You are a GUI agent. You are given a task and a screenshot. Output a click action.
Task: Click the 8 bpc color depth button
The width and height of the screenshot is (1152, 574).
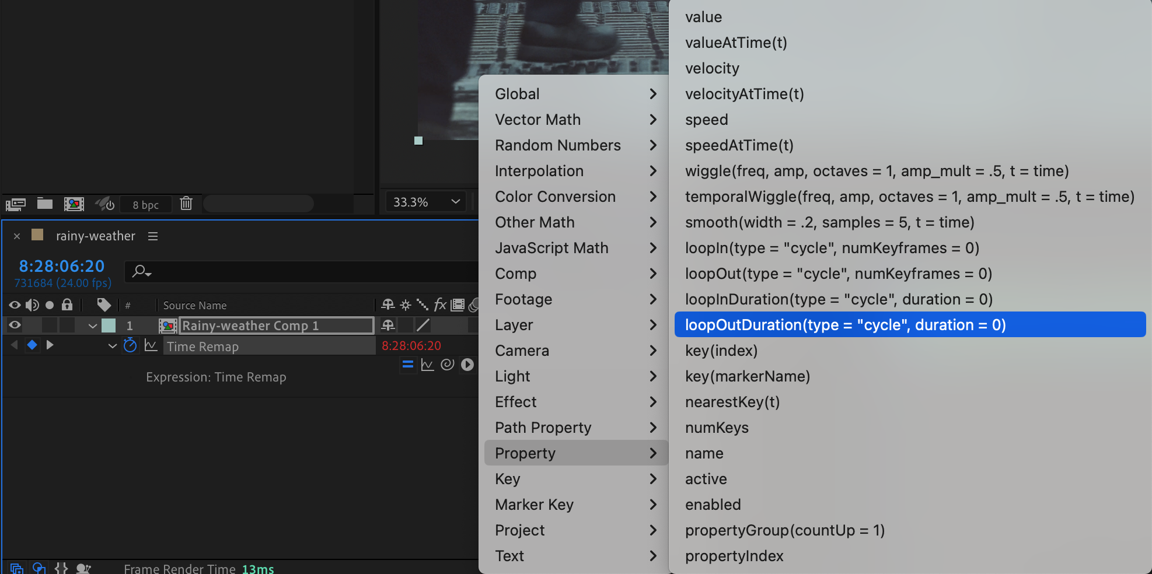[146, 205]
